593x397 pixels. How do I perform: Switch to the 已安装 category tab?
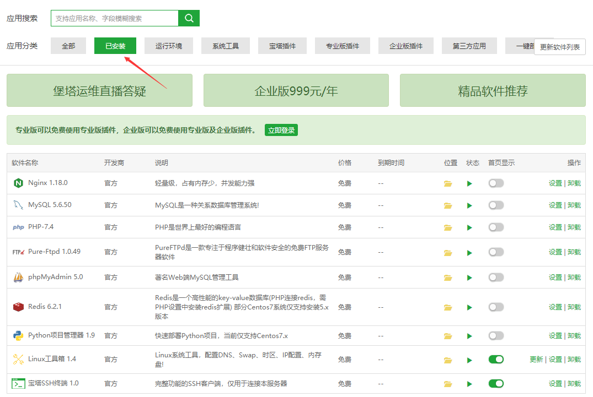[115, 46]
